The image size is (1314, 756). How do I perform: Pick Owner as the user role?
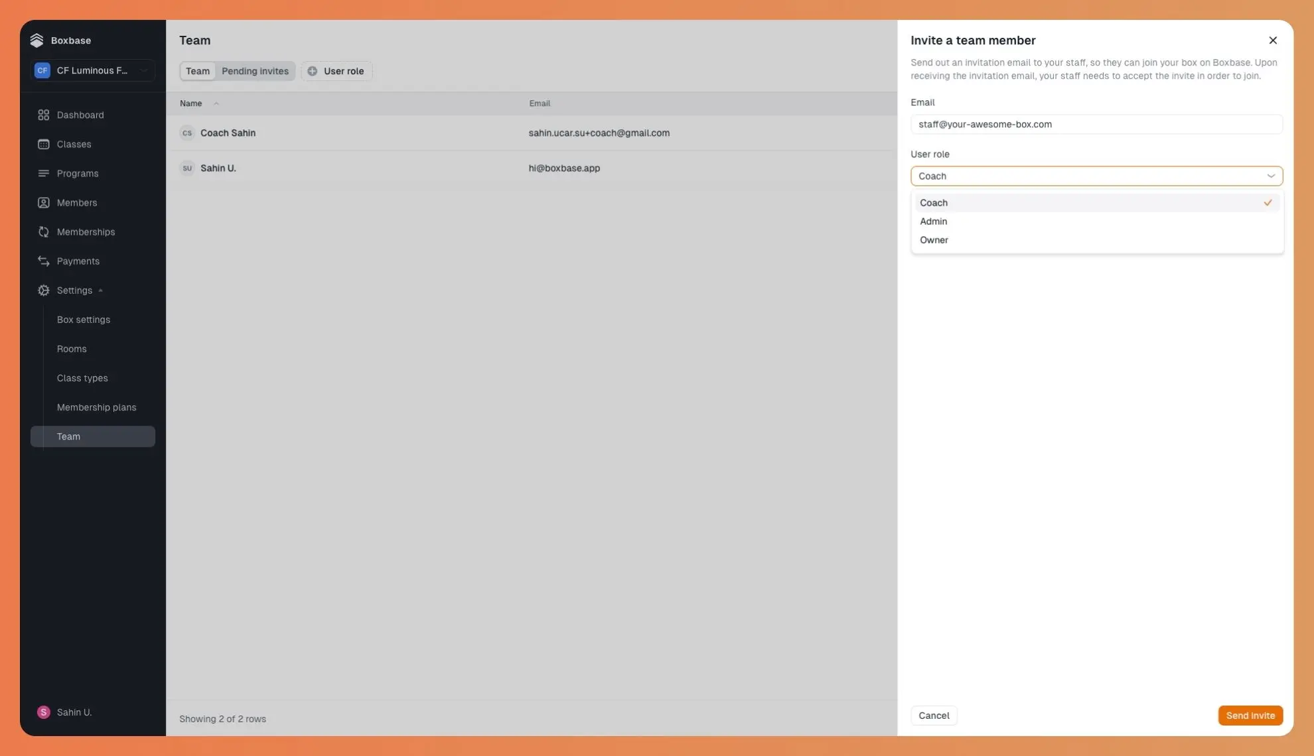pos(934,240)
